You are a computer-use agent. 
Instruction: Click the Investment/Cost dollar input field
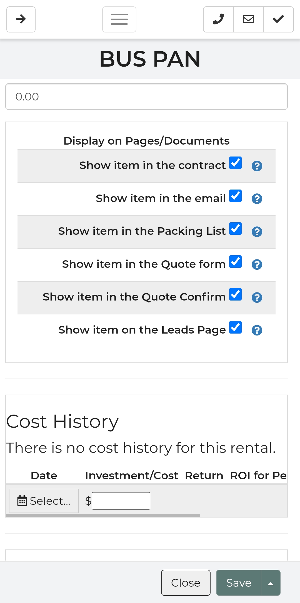point(121,501)
